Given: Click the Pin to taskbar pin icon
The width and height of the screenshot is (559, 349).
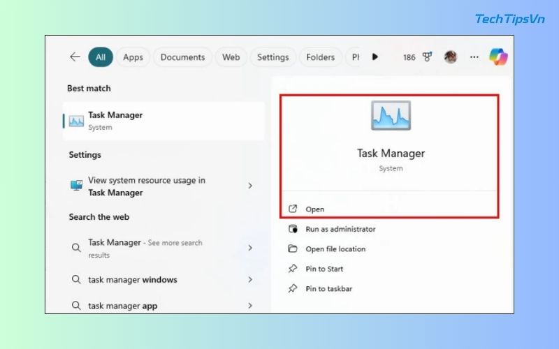Looking at the screenshot, I should pos(293,288).
